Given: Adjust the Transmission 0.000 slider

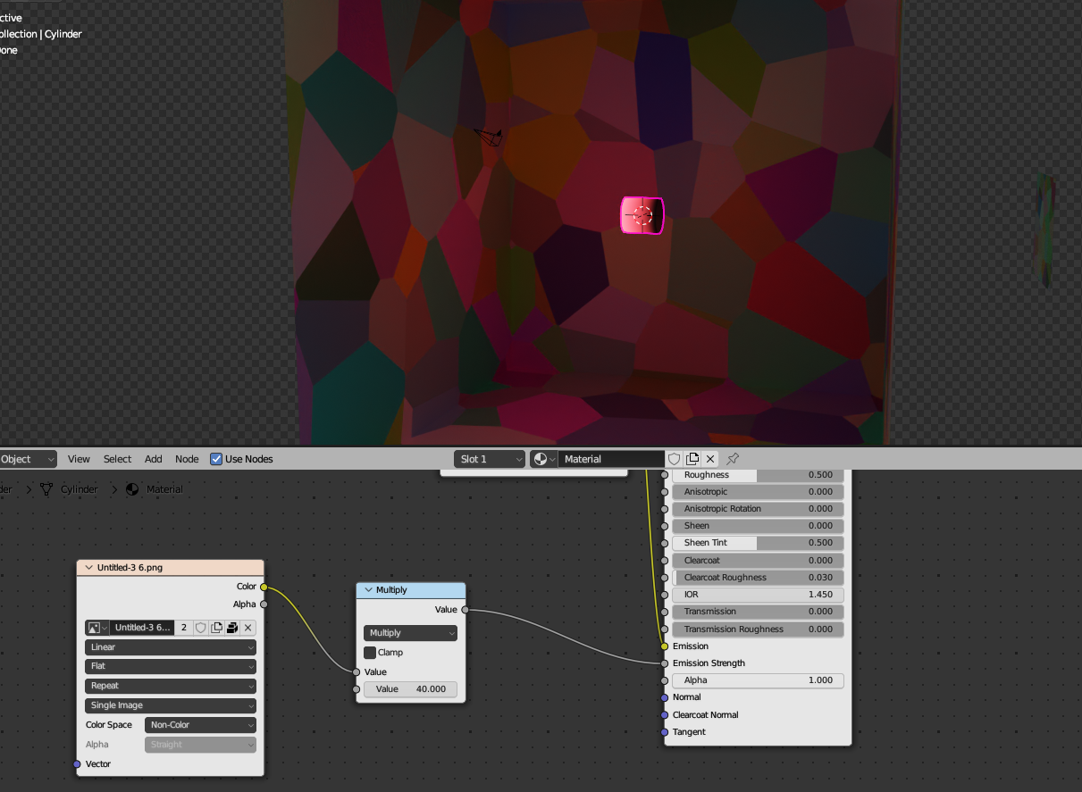Looking at the screenshot, I should (x=758, y=612).
